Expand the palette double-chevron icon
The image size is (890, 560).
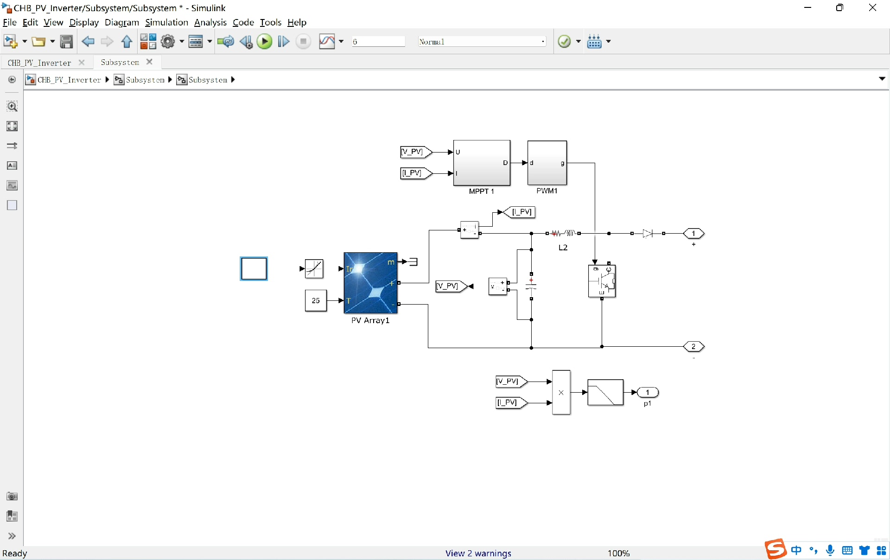[x=12, y=536]
